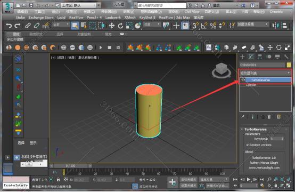The image size is (295, 192).
Task: Open the Exchange Store menu
Action: tap(41, 18)
